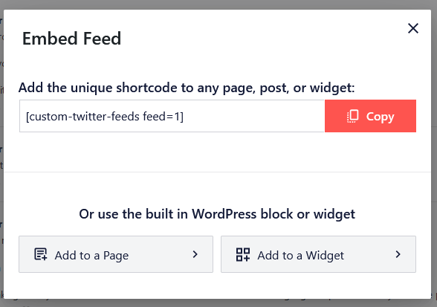Viewport: 437px width, 307px height.
Task: Click the page icon in Add to a Page
Action: click(x=41, y=254)
